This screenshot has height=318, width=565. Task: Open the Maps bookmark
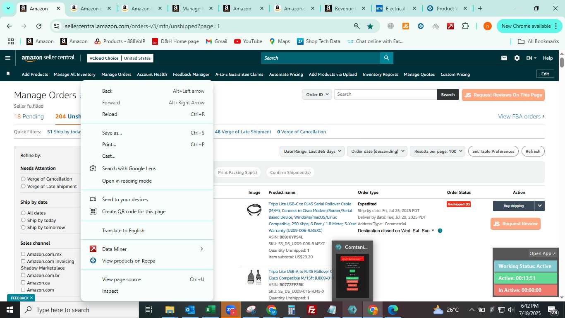[x=280, y=41]
